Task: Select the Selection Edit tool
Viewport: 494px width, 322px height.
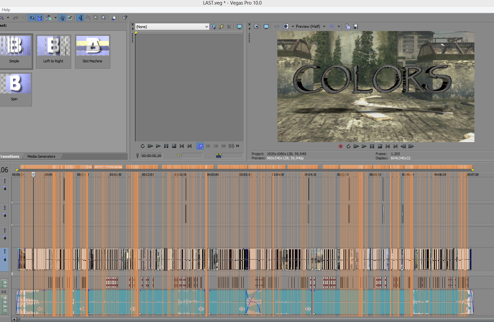Action: coord(96,18)
